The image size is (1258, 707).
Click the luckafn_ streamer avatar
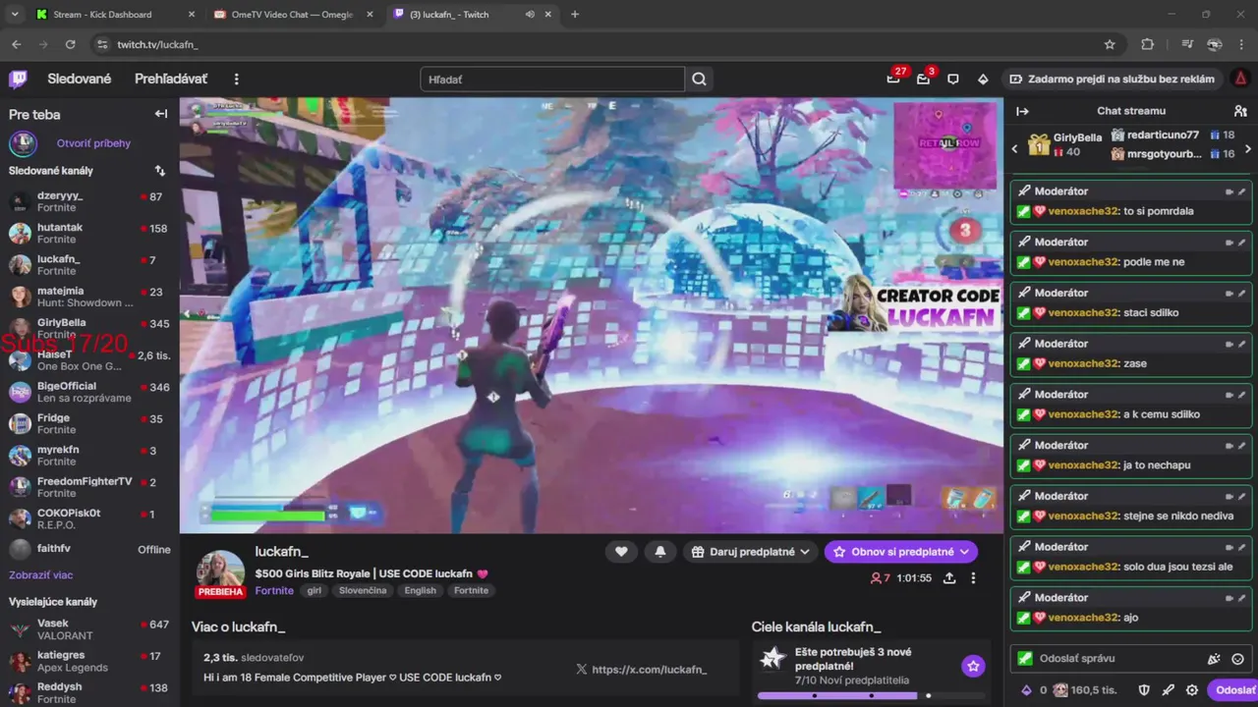(x=221, y=571)
